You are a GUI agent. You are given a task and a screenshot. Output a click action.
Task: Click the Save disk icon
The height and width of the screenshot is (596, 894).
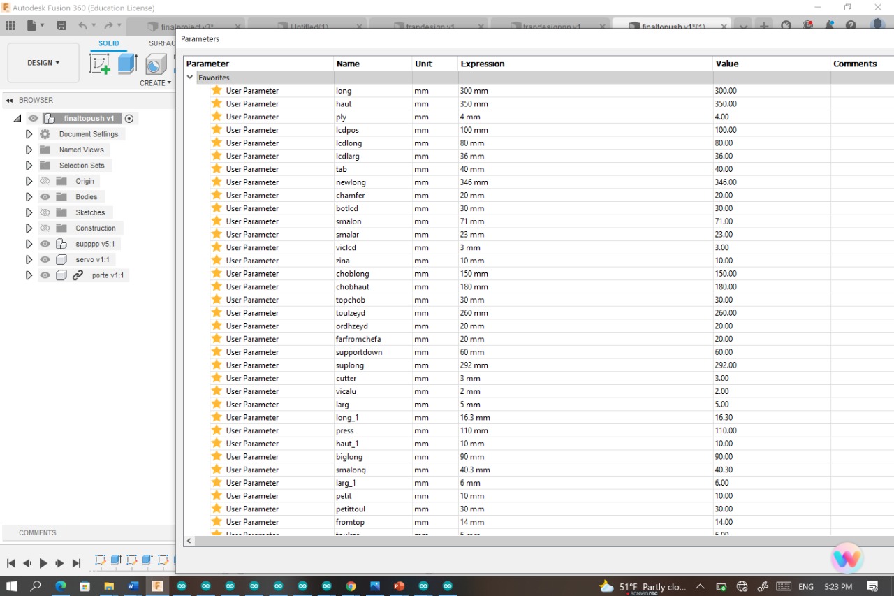click(x=61, y=26)
